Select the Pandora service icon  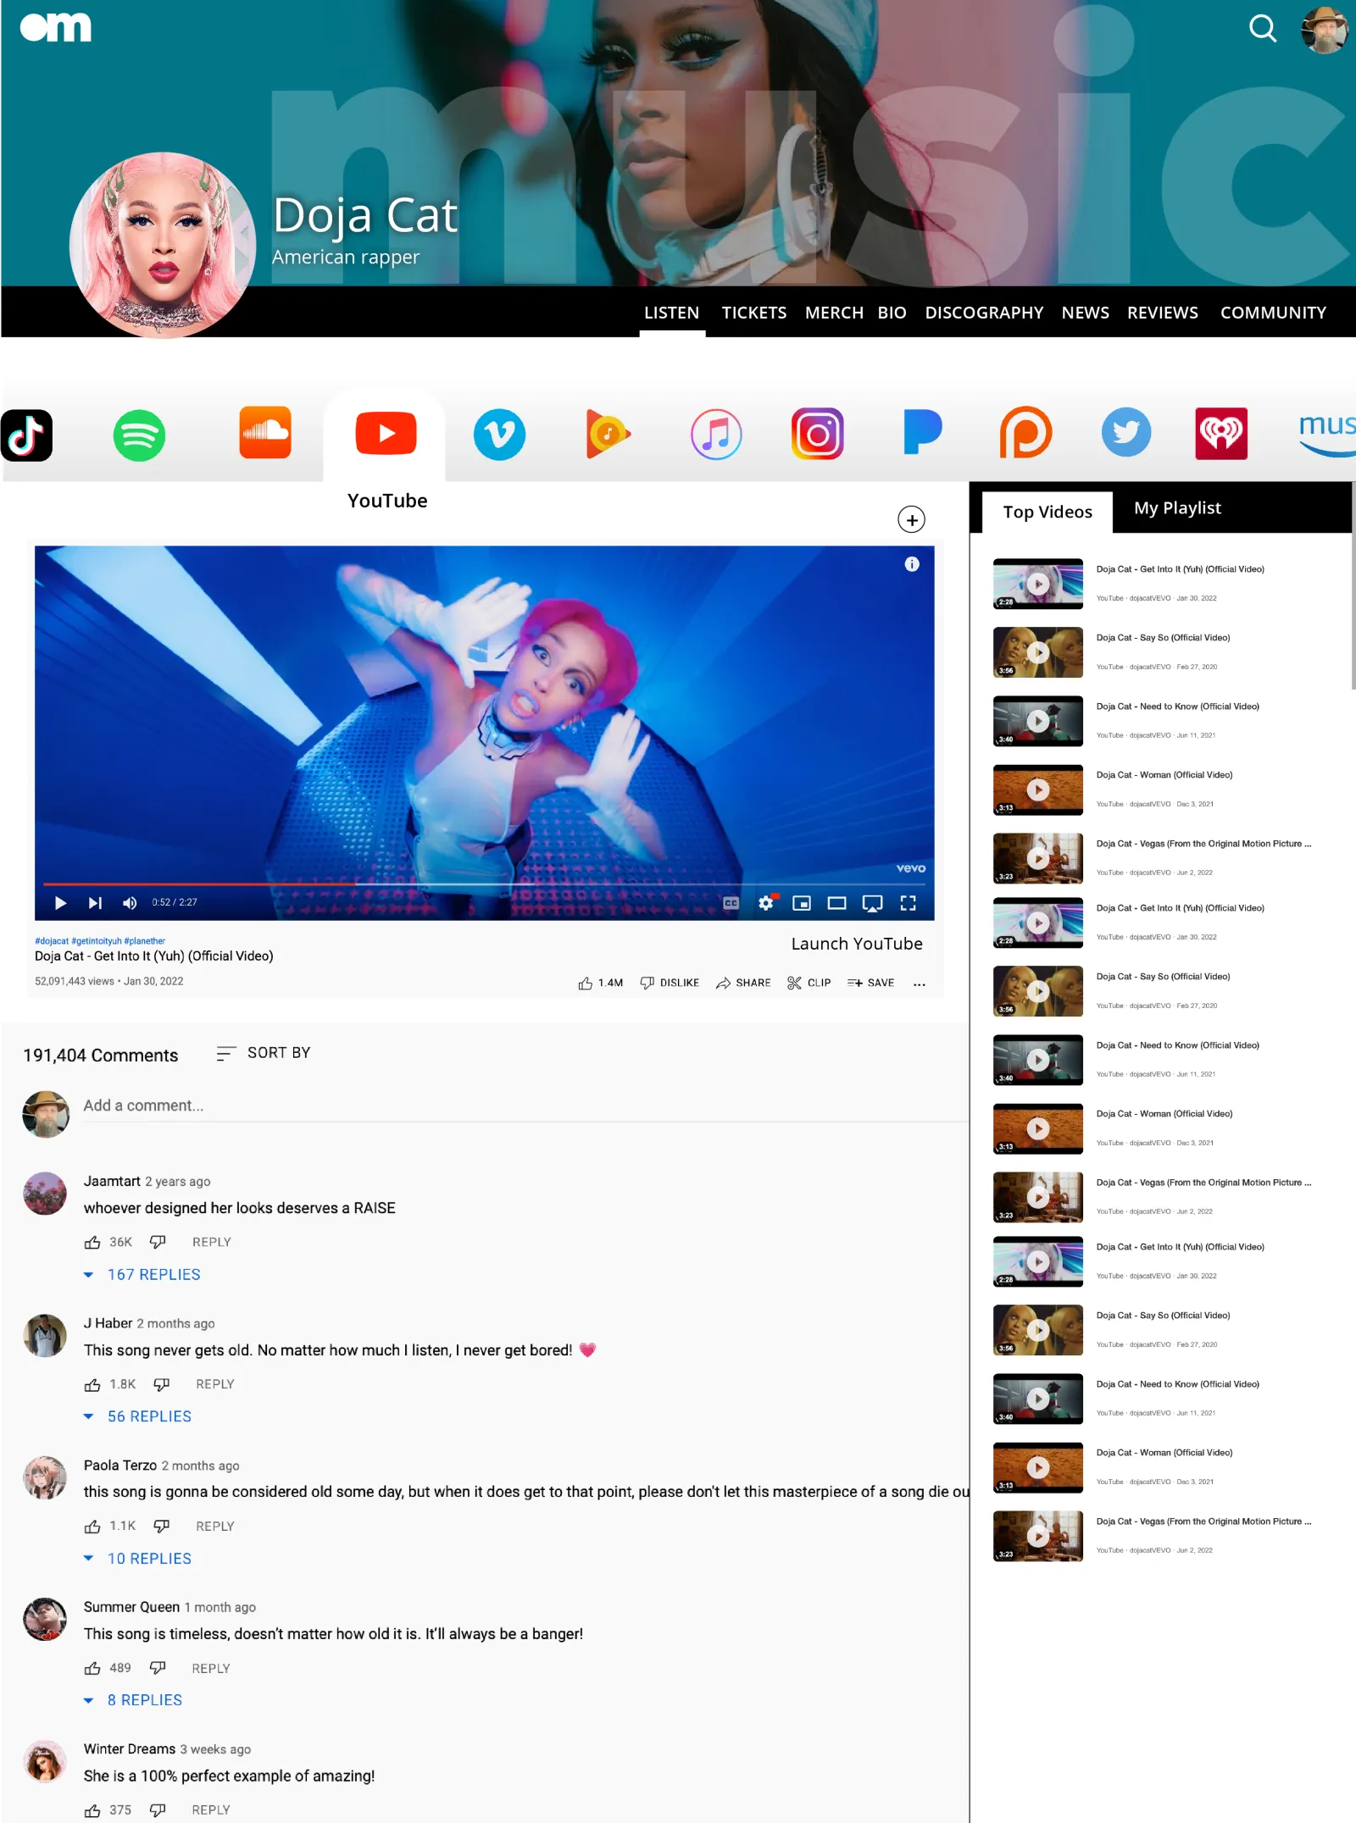(922, 432)
